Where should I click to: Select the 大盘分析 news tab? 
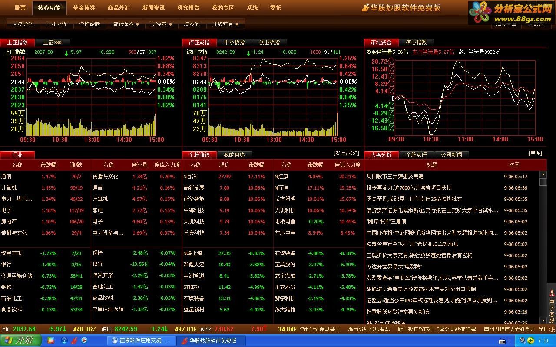381,155
